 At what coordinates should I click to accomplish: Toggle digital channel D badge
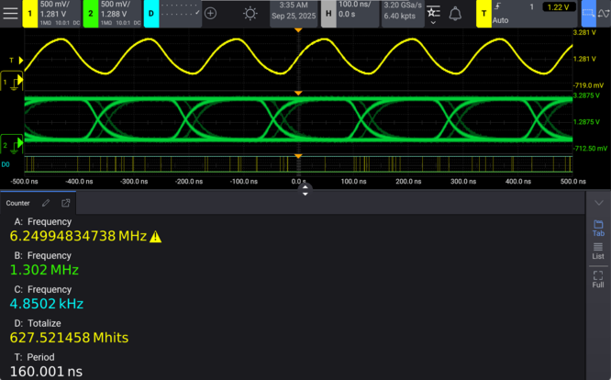coord(150,13)
